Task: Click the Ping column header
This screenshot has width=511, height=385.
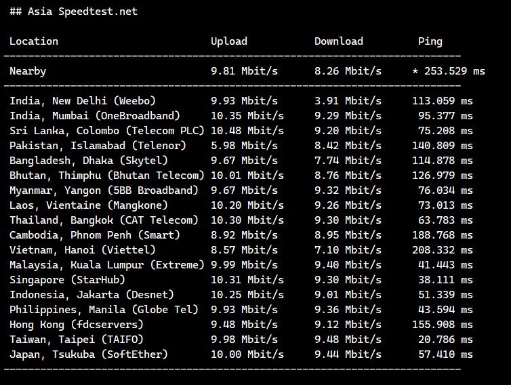Action: pos(430,41)
